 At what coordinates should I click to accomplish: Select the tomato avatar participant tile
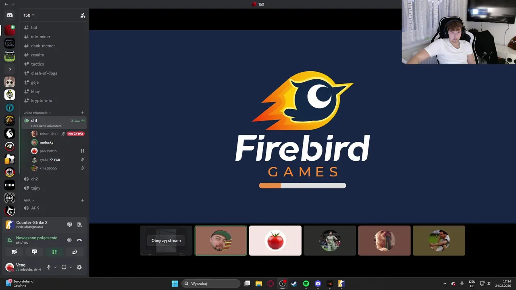click(x=275, y=240)
